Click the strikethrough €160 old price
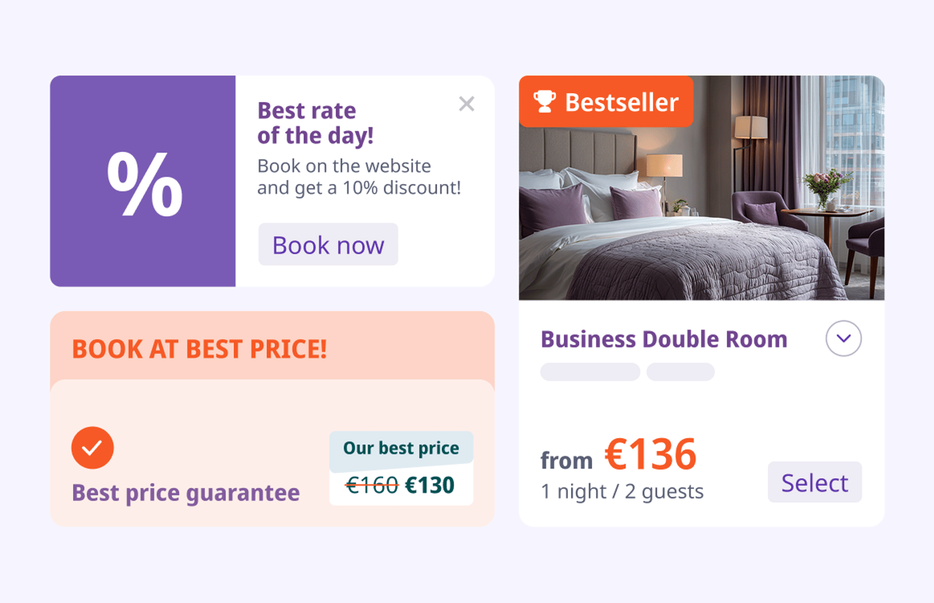 372,485
